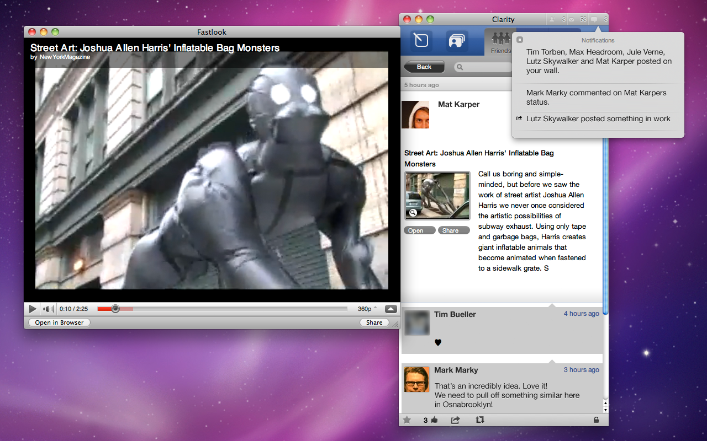Click the scroll down arrow in the comments
This screenshot has width=707, height=441.
pyautogui.click(x=605, y=410)
